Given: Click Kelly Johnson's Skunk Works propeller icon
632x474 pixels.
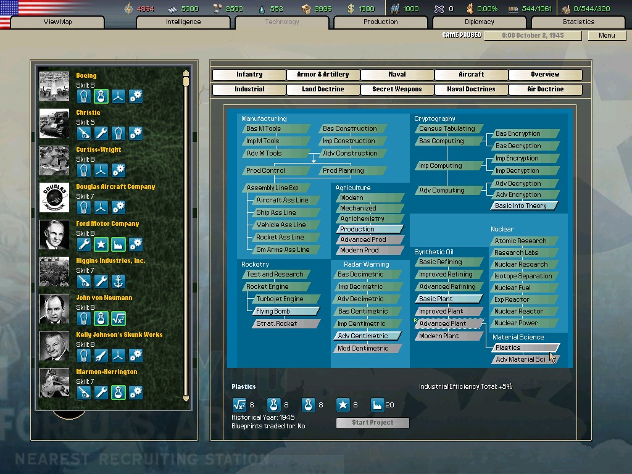Looking at the screenshot, I should point(118,356).
